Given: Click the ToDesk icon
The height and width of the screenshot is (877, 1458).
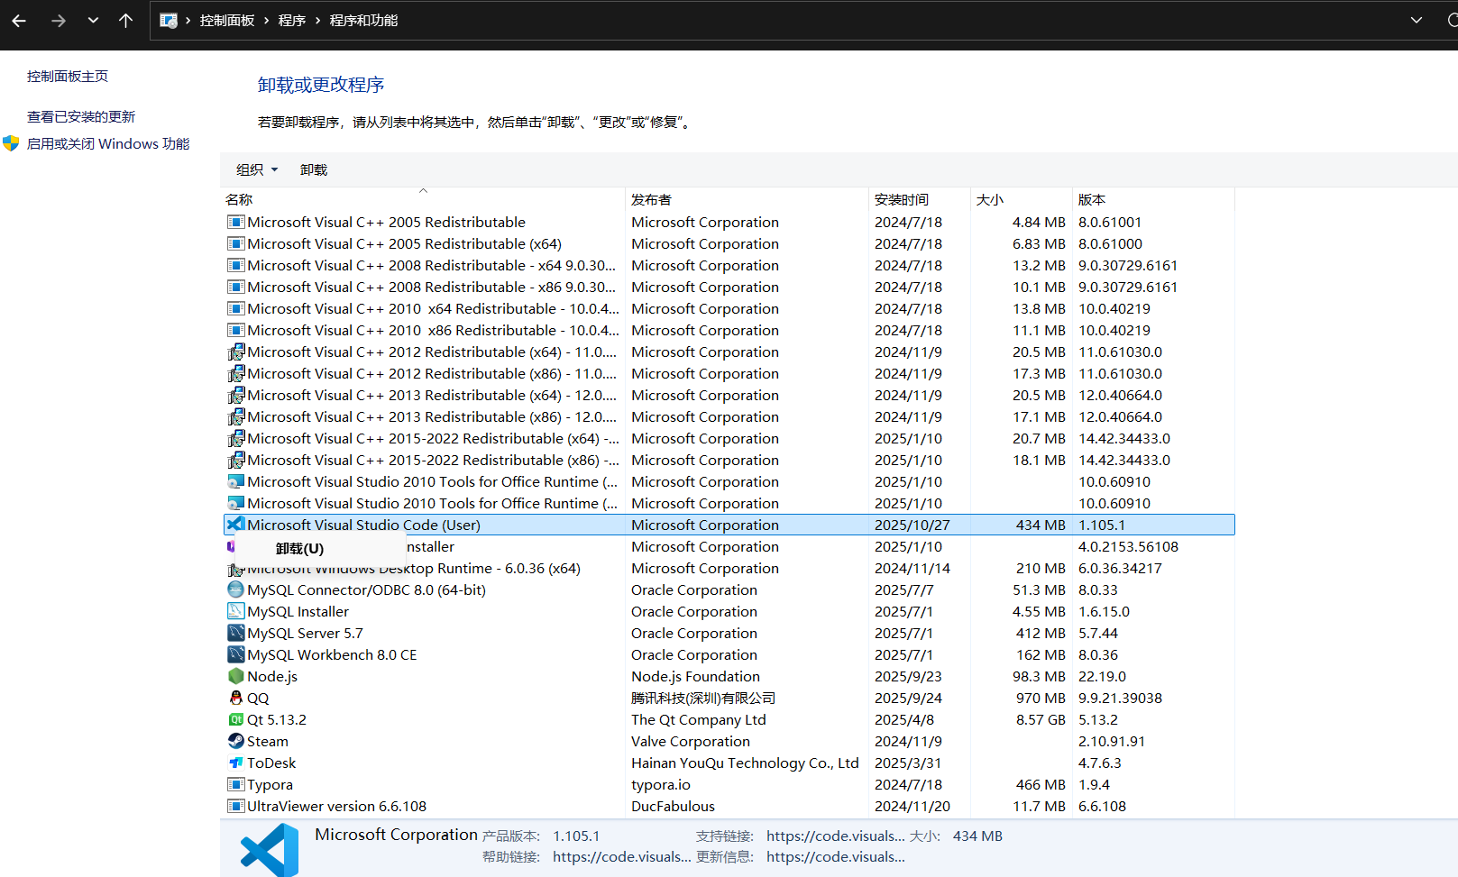Looking at the screenshot, I should point(235,763).
